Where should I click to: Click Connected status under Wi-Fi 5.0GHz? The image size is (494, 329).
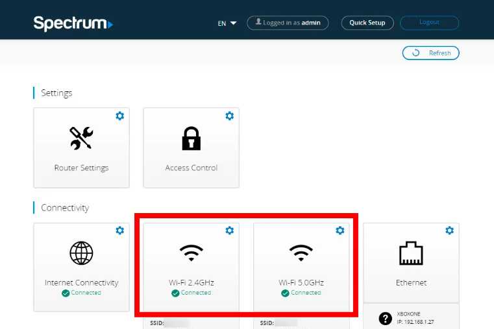click(x=306, y=293)
